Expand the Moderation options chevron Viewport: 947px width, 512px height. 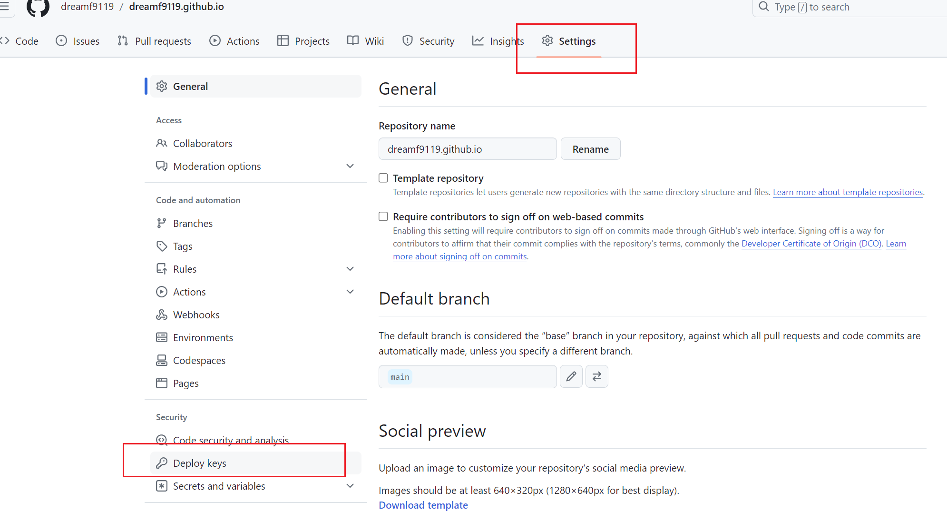[x=350, y=166]
